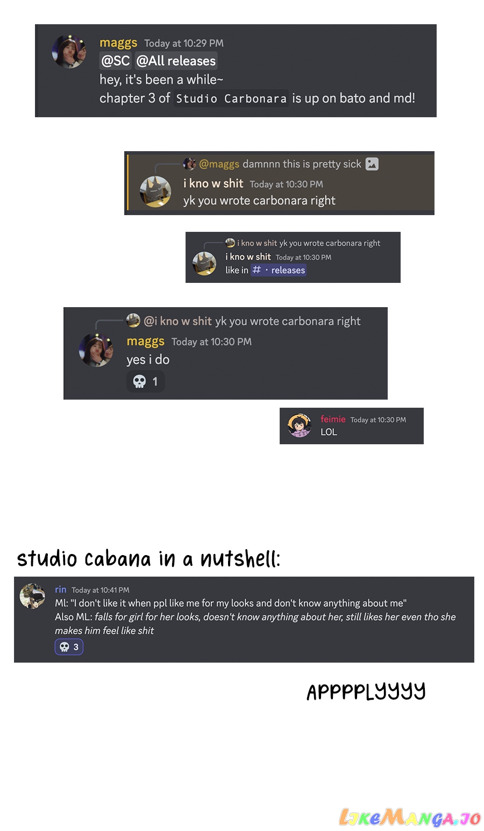Open the #releases channel link
Viewport: 484px width, 831px height.
pos(279,270)
